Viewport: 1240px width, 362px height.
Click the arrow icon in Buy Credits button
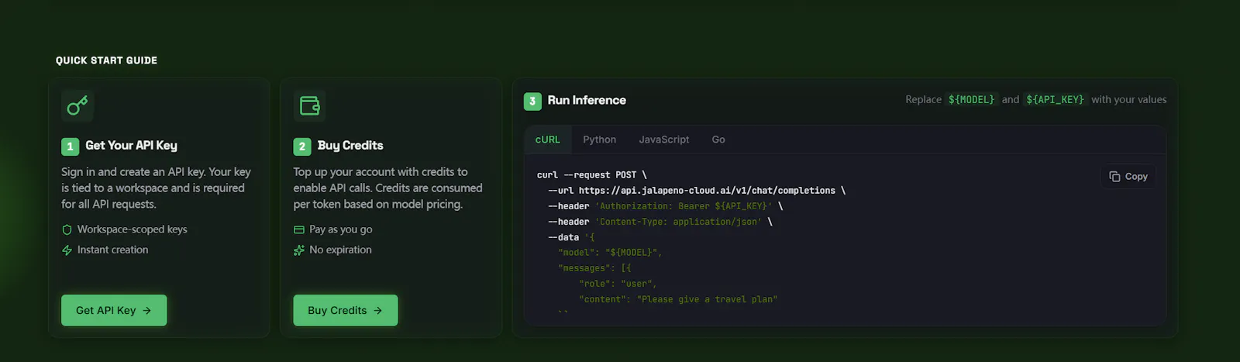[x=378, y=310]
